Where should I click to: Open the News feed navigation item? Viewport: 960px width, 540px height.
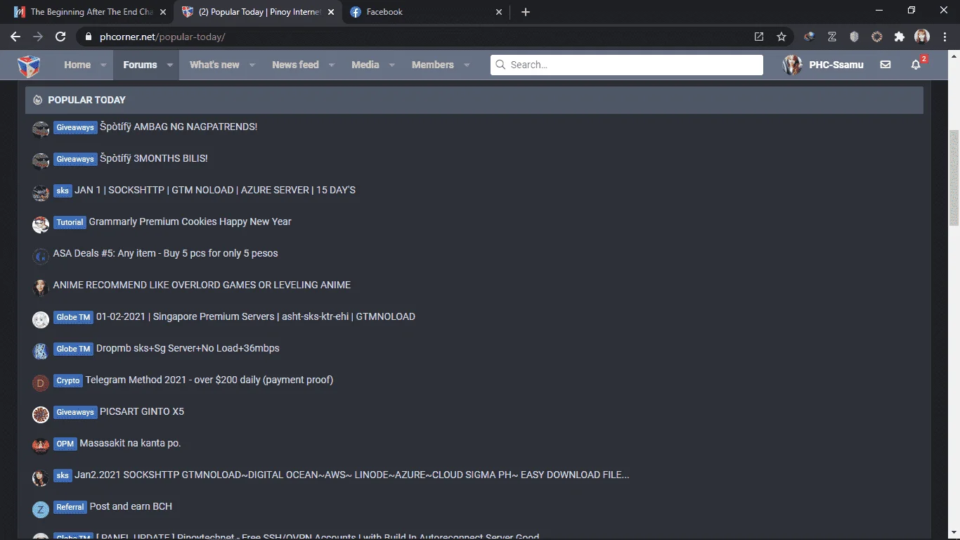(295, 65)
